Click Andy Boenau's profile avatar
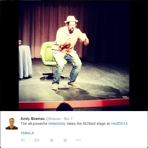Screen dimensions: 148x148 (x=12, y=124)
